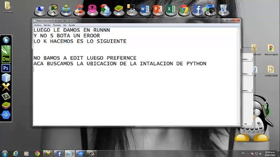Launch PowerPoint from the top dock
280x157 pixels.
coord(158,10)
